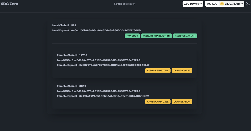The height and width of the screenshot is (131, 251).
Task: Click the 100 XDC balance display
Action: [x=212, y=4]
